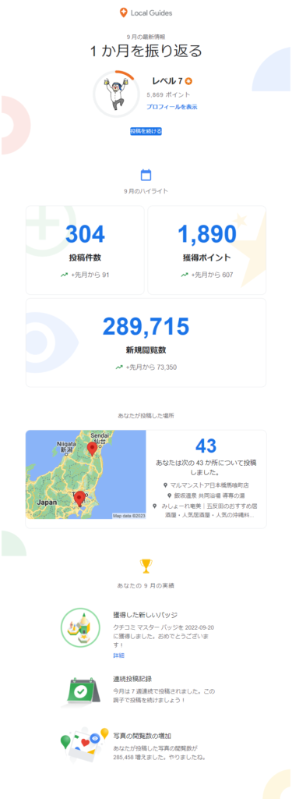The width and height of the screenshot is (292, 799).
Task: Click the クチコミ マスター badge icon
Action: pos(79,628)
